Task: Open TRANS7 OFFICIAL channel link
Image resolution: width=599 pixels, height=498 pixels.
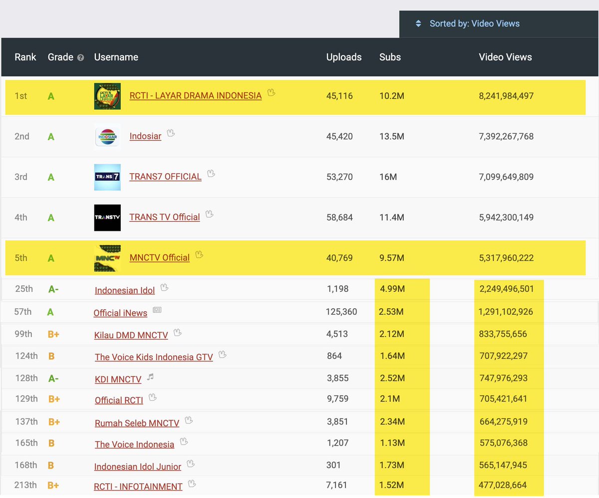Action: [x=165, y=176]
